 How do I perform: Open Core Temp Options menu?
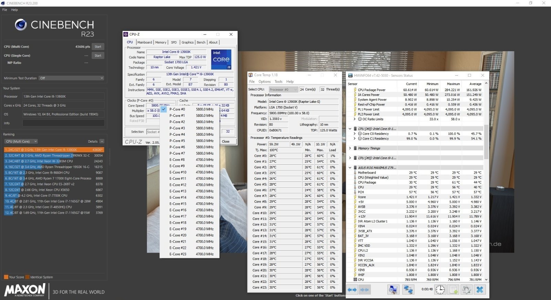(264, 81)
